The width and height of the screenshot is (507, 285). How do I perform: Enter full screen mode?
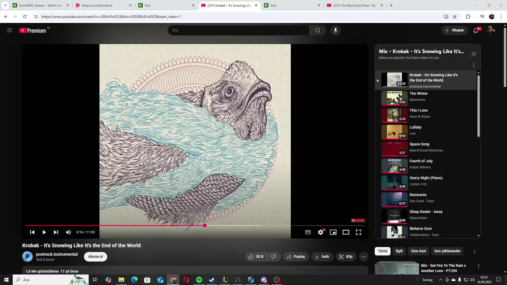point(358,232)
